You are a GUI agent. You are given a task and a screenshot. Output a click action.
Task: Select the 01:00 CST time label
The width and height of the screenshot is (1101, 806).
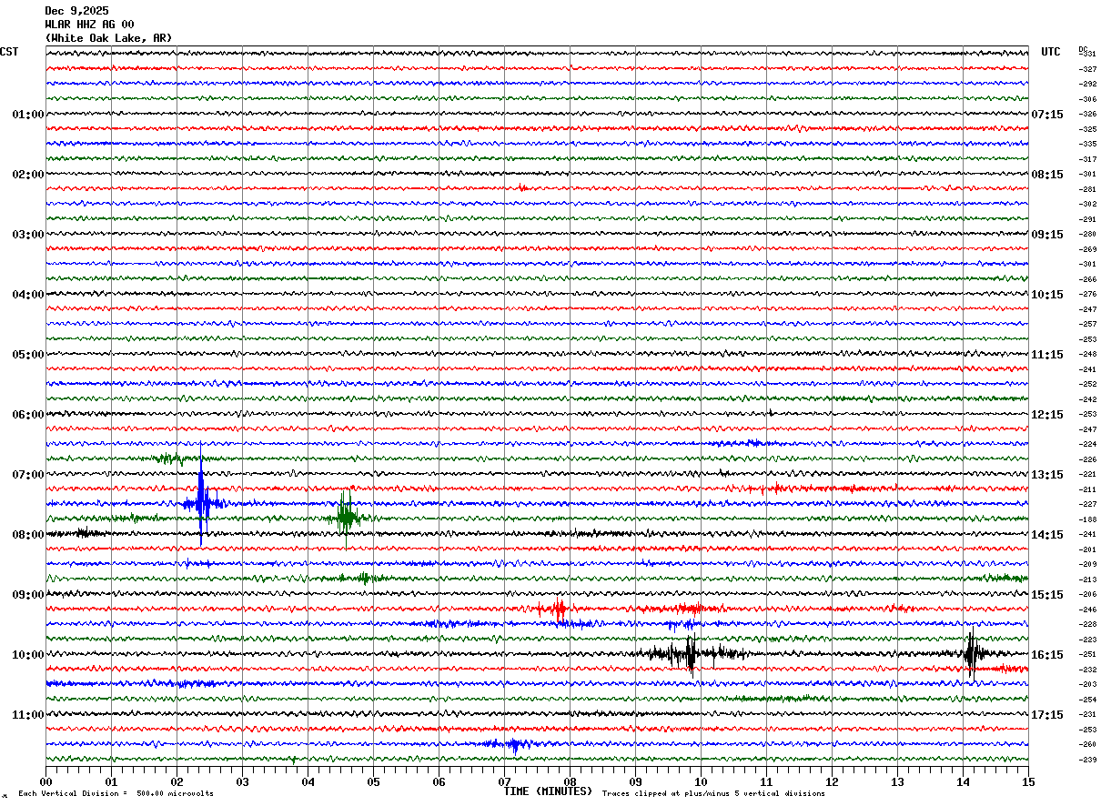[27, 115]
